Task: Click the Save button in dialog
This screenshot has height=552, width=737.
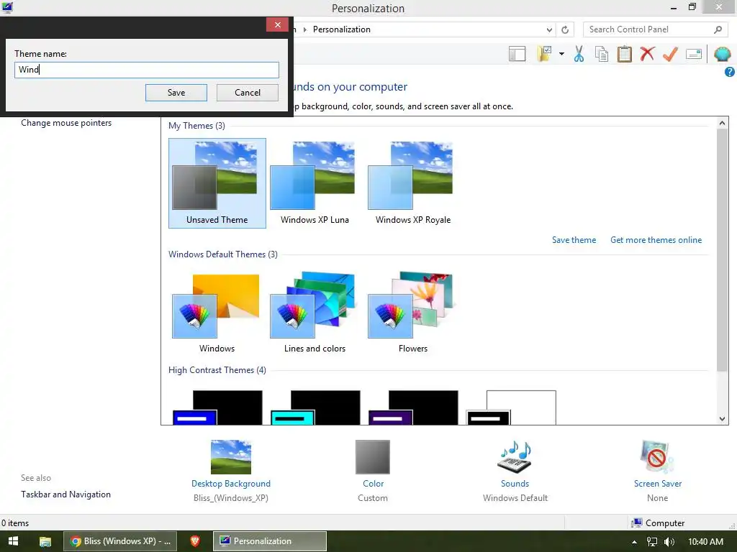Action: 176,93
